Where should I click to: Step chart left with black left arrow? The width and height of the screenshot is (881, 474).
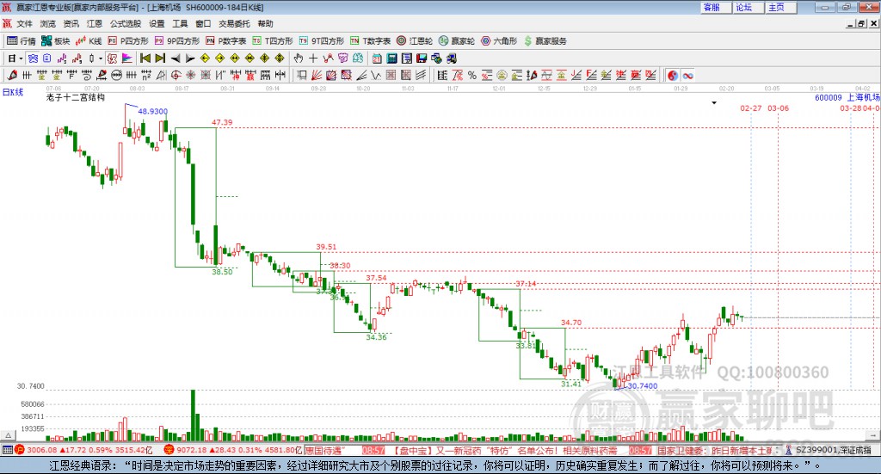(x=176, y=58)
